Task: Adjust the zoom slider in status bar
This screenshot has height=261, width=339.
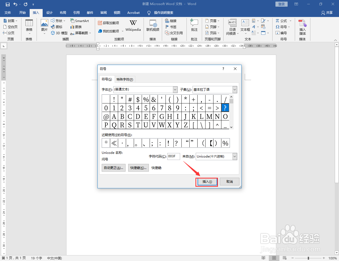Action: 308,258
